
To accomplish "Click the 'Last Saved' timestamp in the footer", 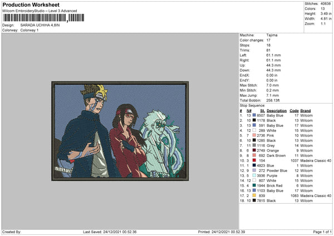I will (x=110, y=232).
